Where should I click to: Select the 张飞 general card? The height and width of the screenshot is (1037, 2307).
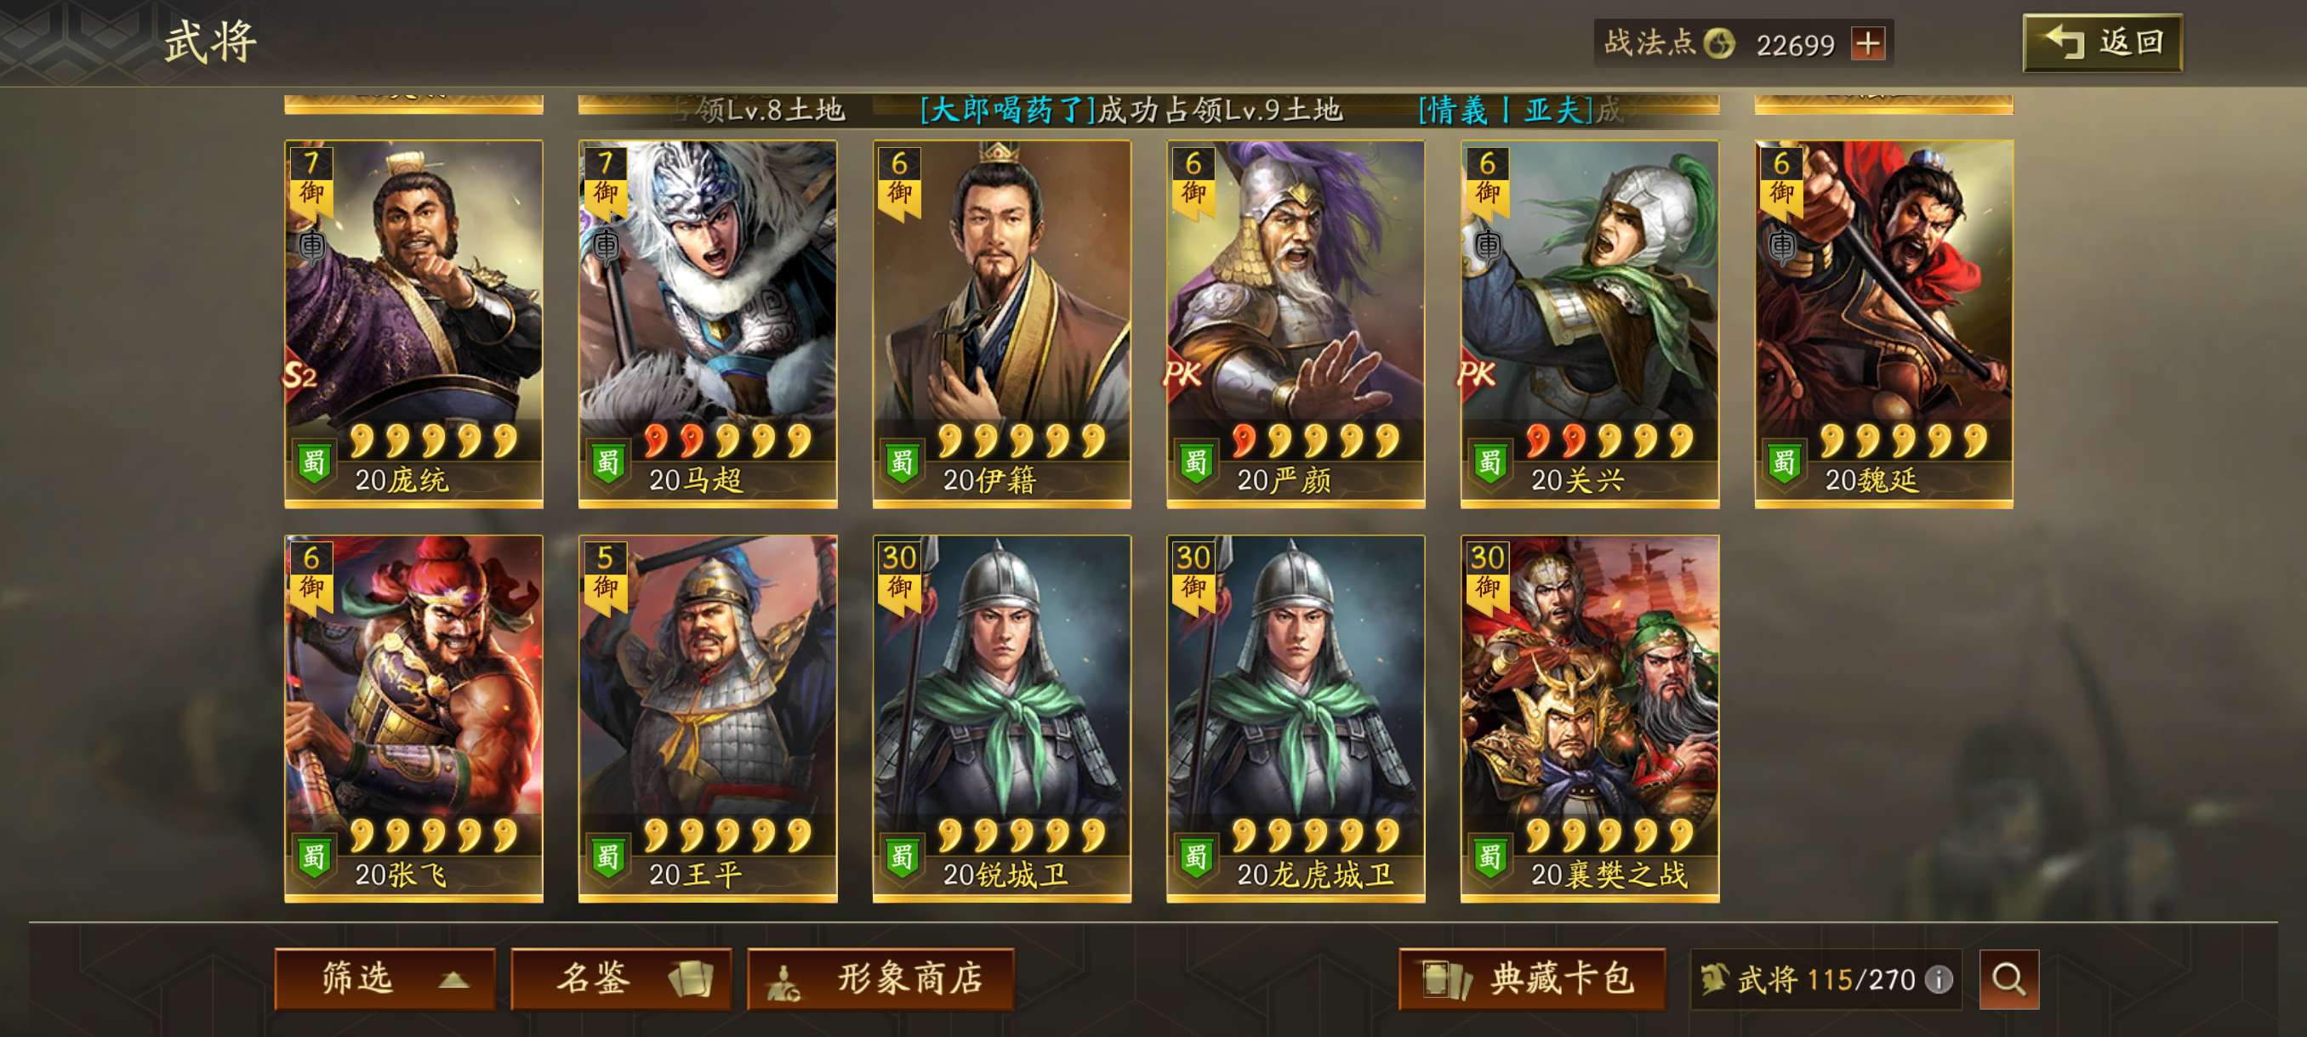click(x=413, y=718)
